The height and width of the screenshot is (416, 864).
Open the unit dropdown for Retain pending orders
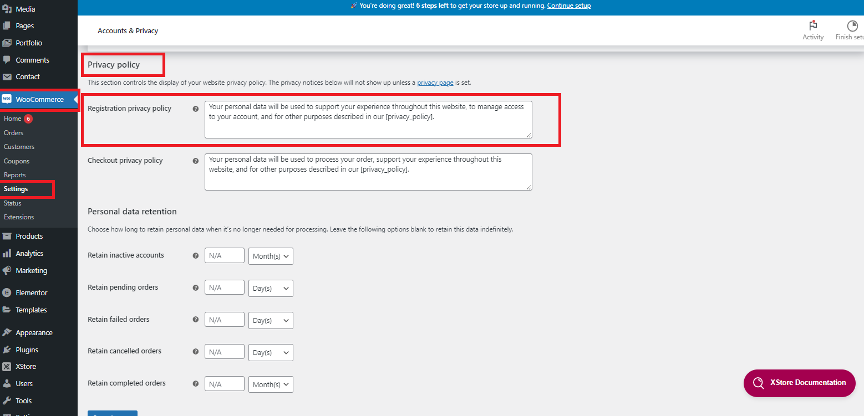click(x=271, y=288)
